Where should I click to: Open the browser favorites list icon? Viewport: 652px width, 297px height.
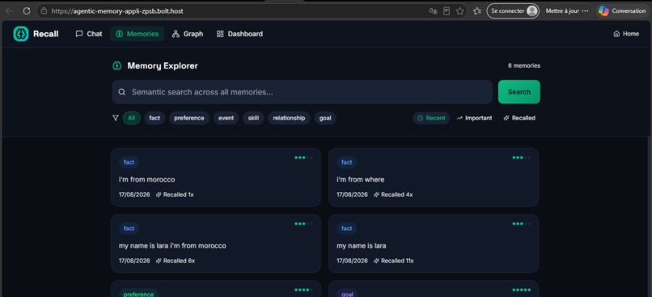tap(477, 11)
